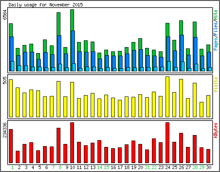Image resolution: width=220 pixels, height=172 pixels.
Task: Click the yellow Visits bar for day 17
Action: (x=120, y=108)
